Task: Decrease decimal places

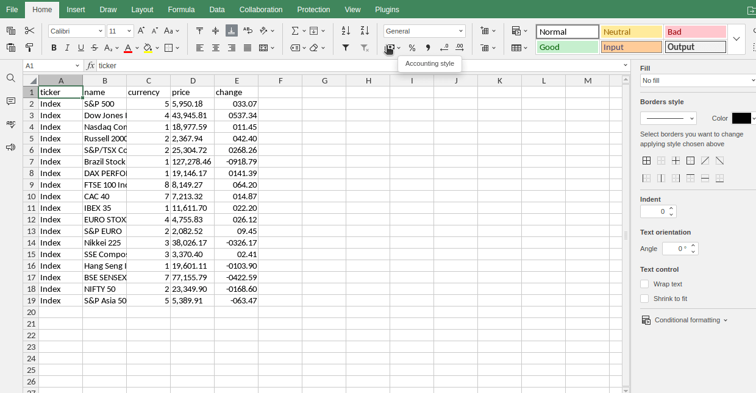Action: click(444, 48)
